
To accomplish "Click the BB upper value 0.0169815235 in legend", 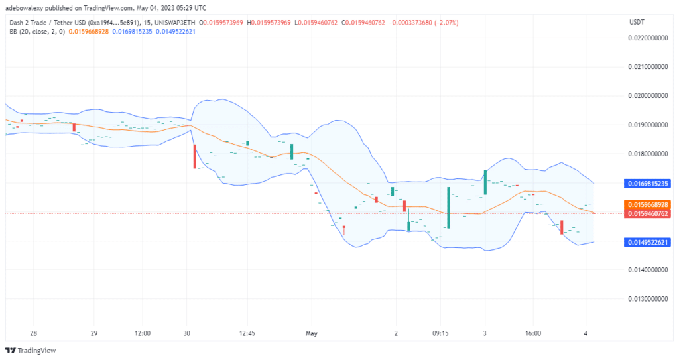I will (132, 32).
